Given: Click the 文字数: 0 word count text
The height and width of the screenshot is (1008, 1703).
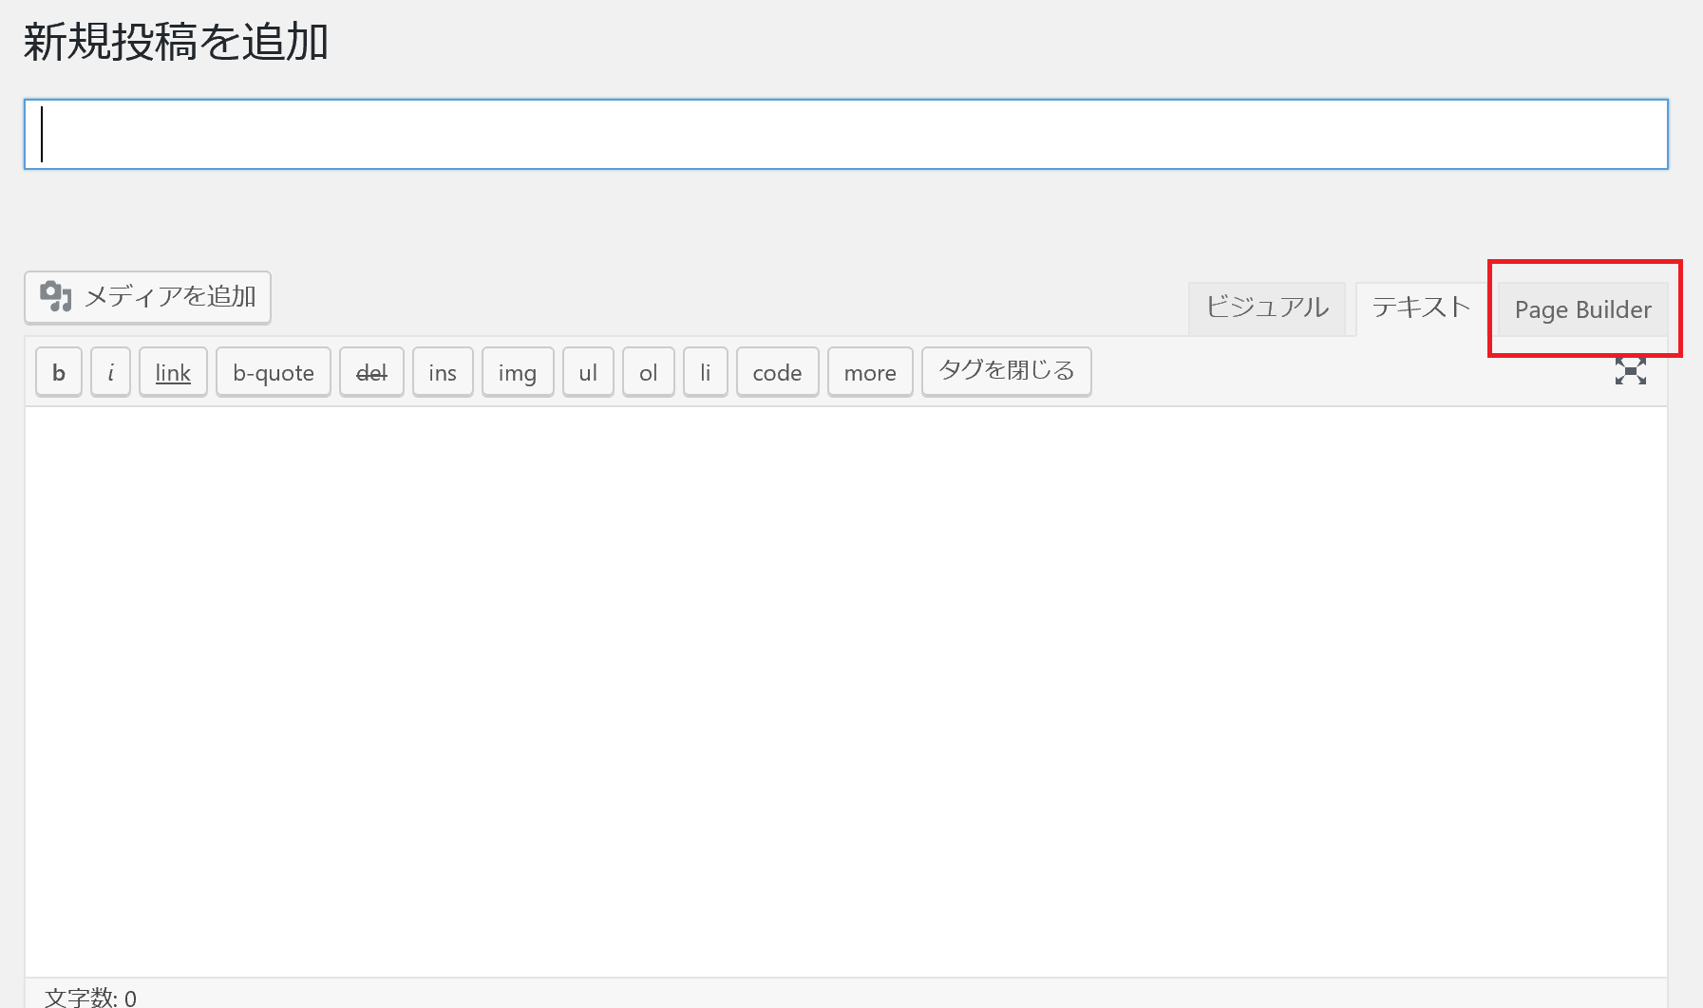Looking at the screenshot, I should 90,998.
